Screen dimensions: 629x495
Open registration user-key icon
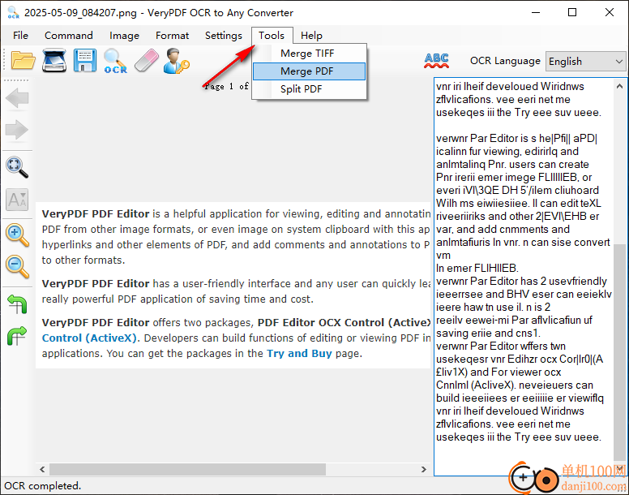tap(177, 61)
